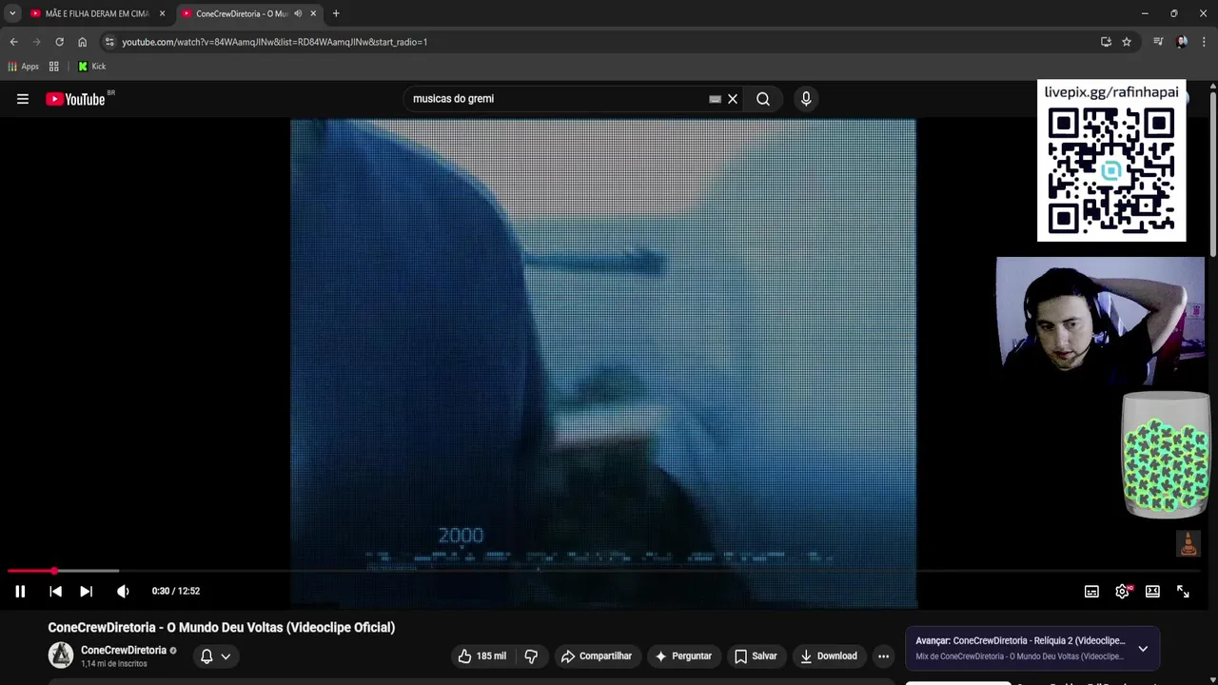1218x685 pixels.
Task: Go to the YouTube home logo
Action: (76, 99)
